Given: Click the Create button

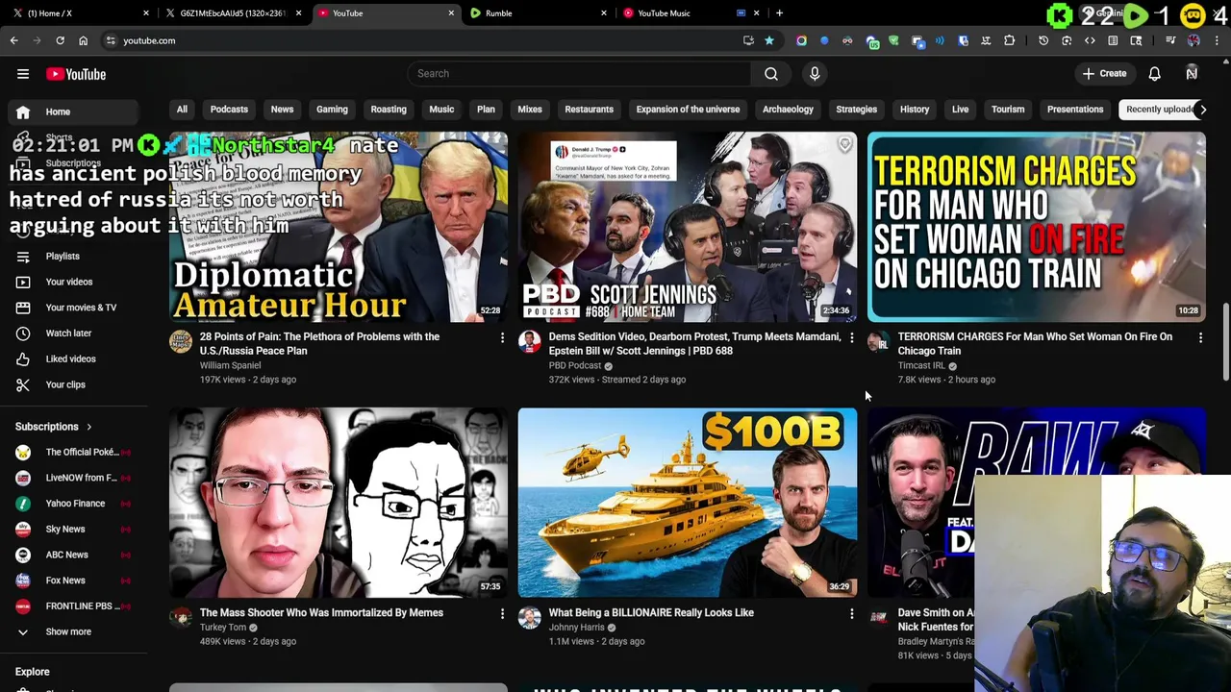Looking at the screenshot, I should pos(1104,73).
